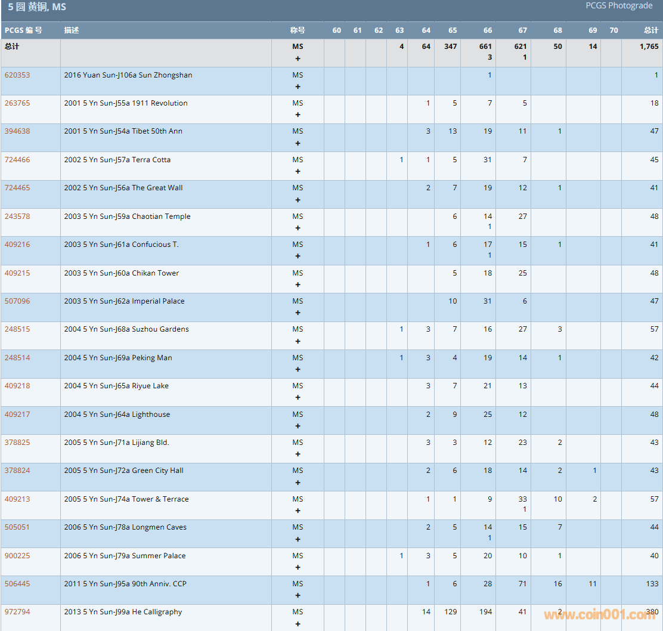This screenshot has height=631, width=663.
Task: Click the 总计 column header at right
Action: click(x=651, y=30)
